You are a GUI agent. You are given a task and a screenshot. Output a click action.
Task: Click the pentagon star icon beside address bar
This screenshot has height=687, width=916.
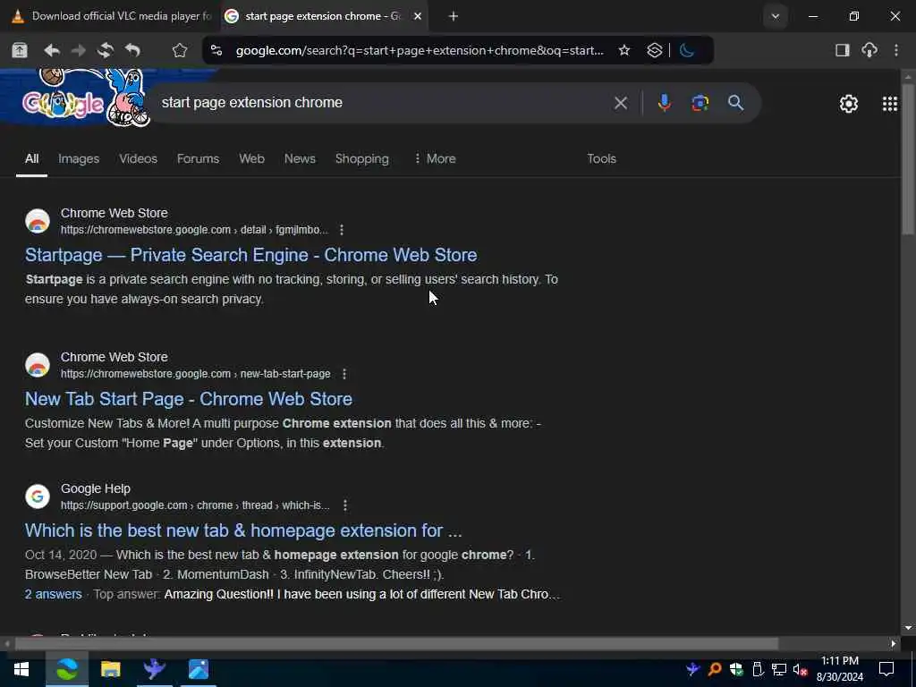[179, 51]
